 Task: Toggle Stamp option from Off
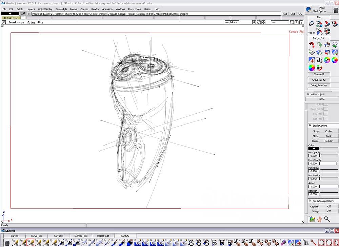coord(328,211)
